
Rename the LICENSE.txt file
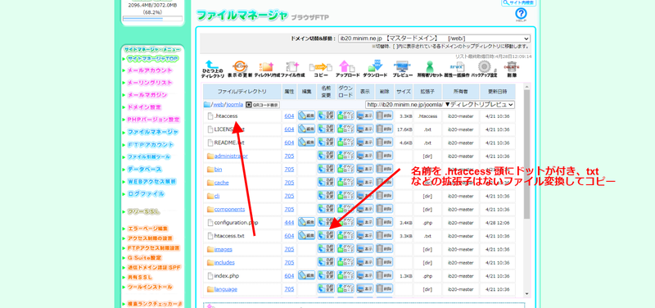(x=326, y=129)
